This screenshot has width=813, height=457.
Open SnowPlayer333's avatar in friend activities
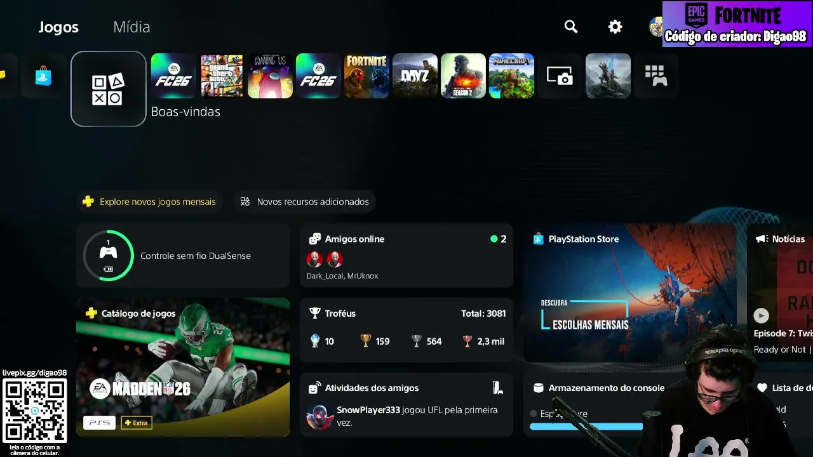319,416
